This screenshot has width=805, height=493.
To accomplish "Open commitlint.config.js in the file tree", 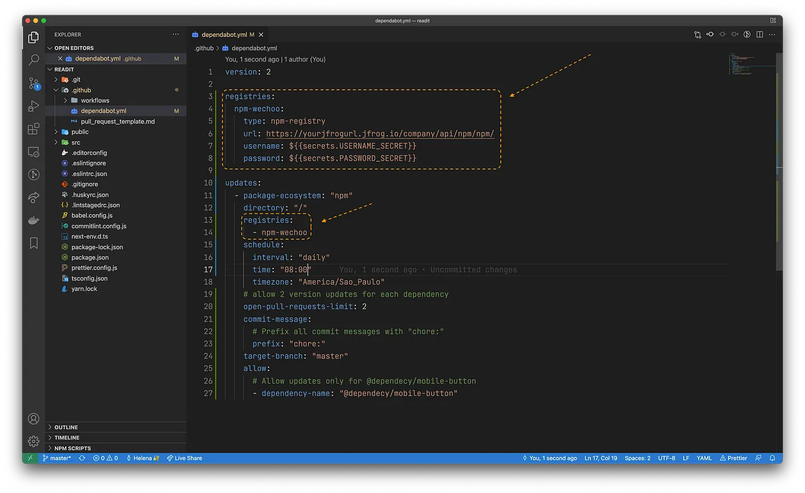I will click(99, 226).
